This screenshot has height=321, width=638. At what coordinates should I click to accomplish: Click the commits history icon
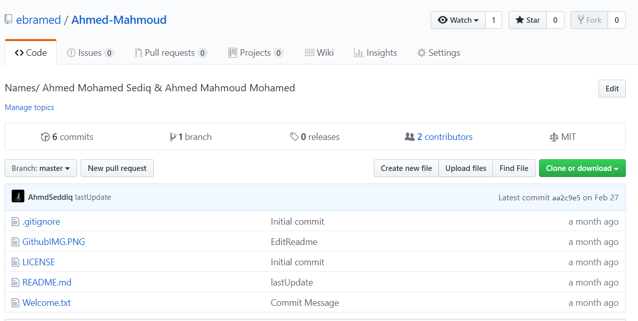pos(46,136)
